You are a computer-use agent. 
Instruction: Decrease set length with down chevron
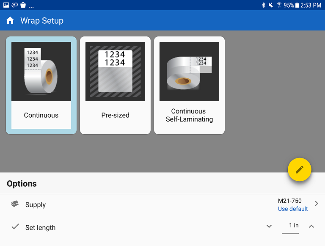click(x=269, y=227)
